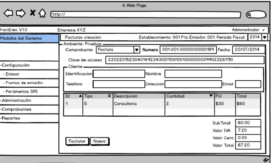Go to browser home icon

tap(42, 13)
